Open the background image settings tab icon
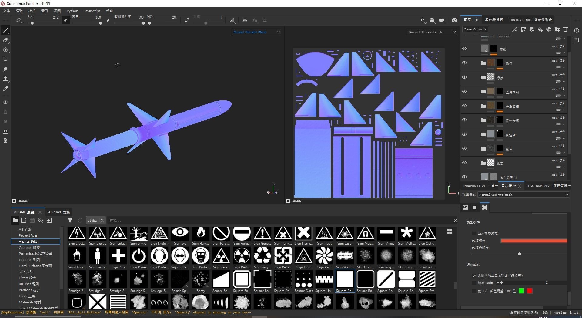This screenshot has width=582, height=318. point(465,208)
